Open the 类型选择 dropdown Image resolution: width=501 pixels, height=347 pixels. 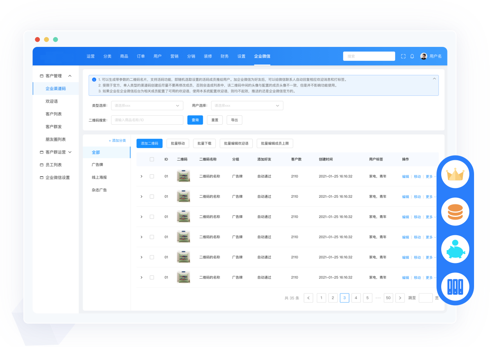point(147,106)
